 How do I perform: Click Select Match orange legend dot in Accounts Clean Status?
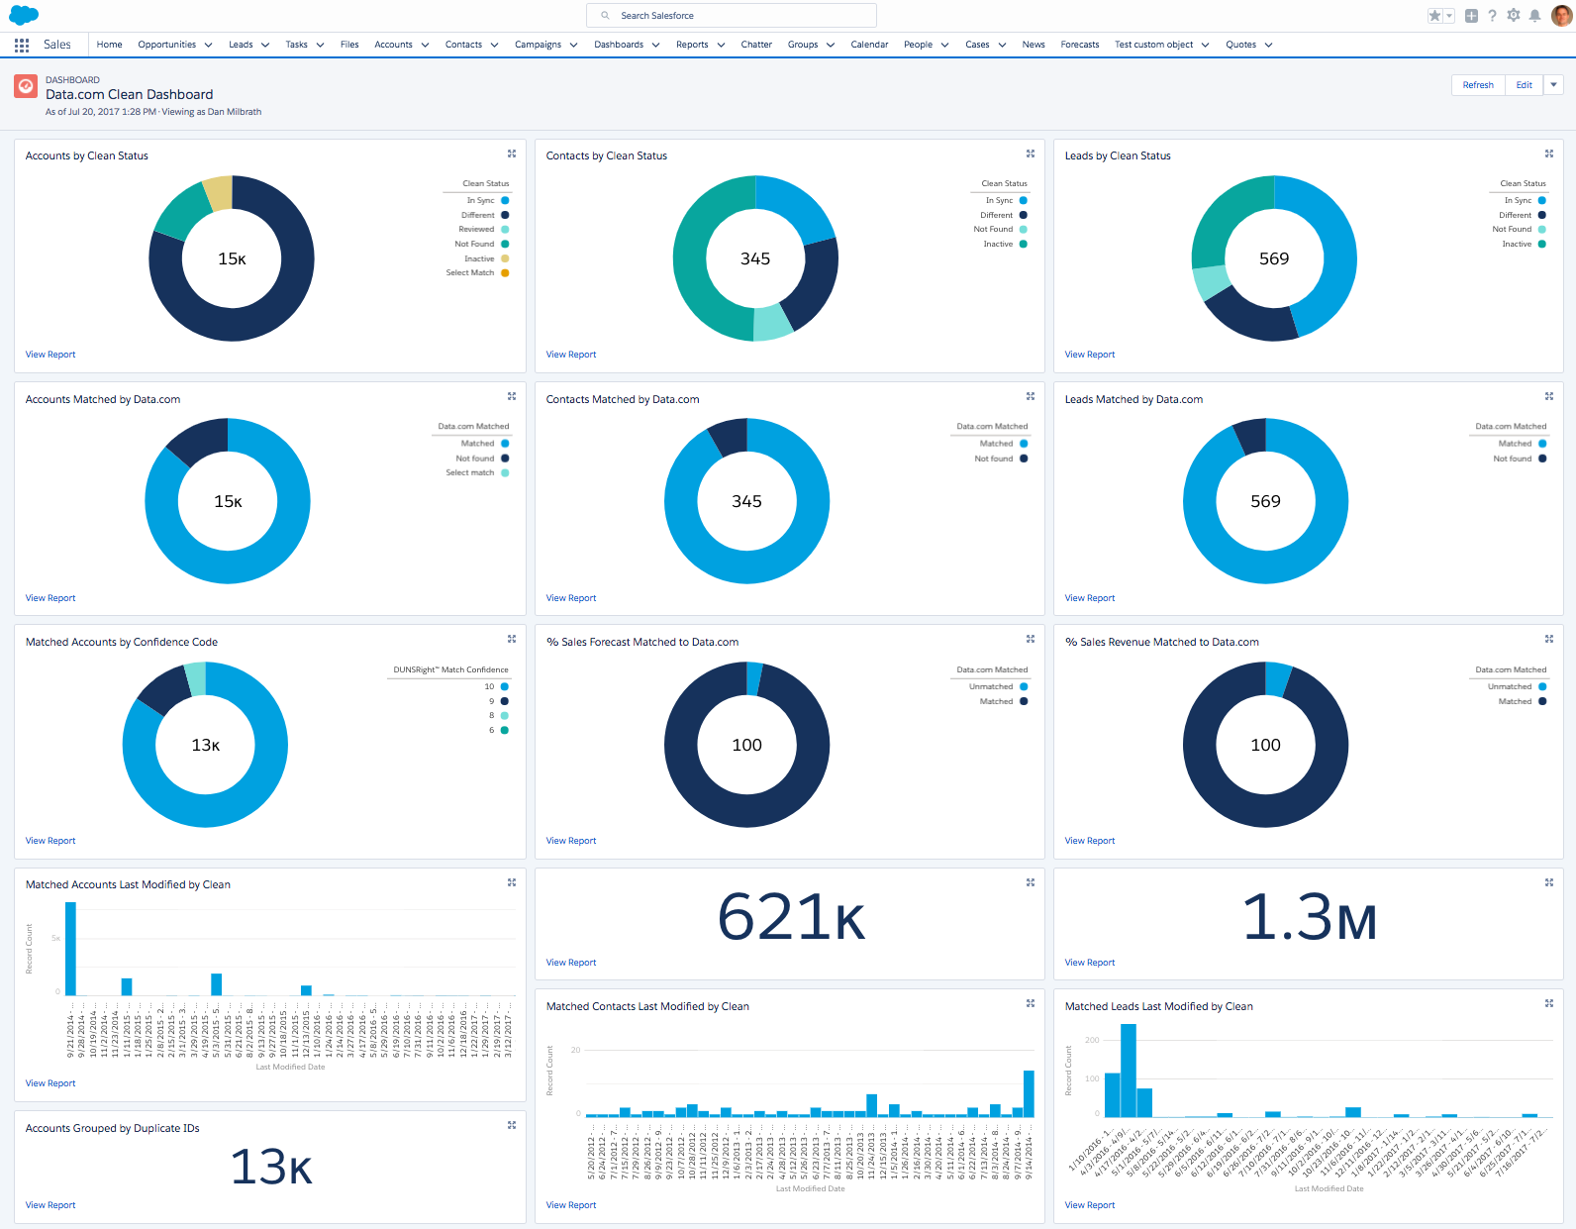tap(505, 272)
